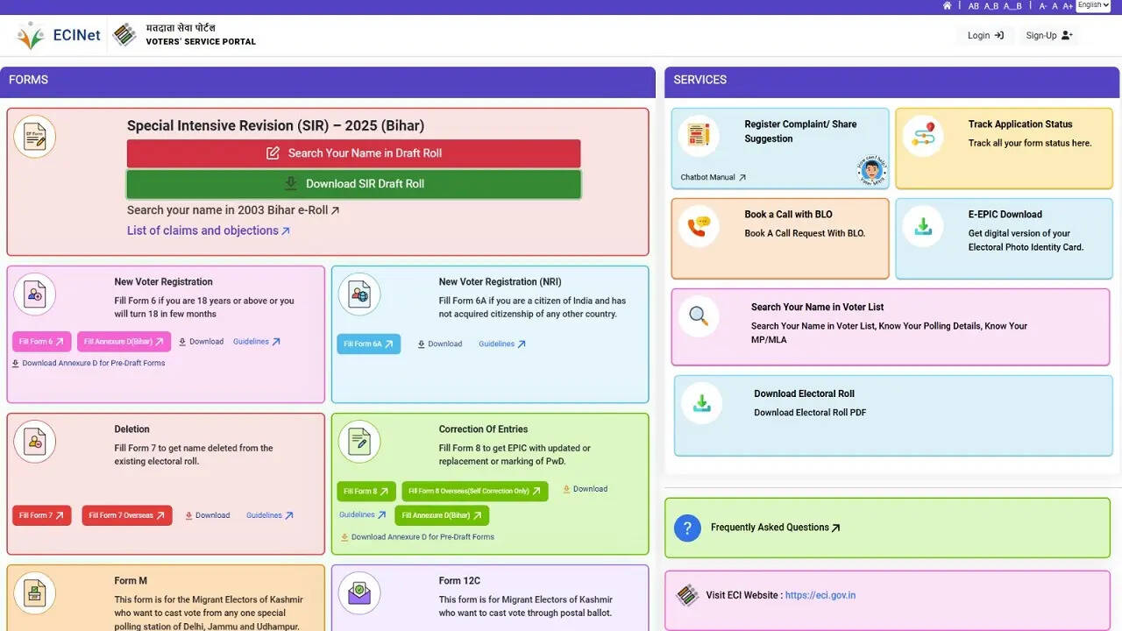Click the Form 12C envelope icon
Image resolution: width=1122 pixels, height=631 pixels.
point(359,593)
